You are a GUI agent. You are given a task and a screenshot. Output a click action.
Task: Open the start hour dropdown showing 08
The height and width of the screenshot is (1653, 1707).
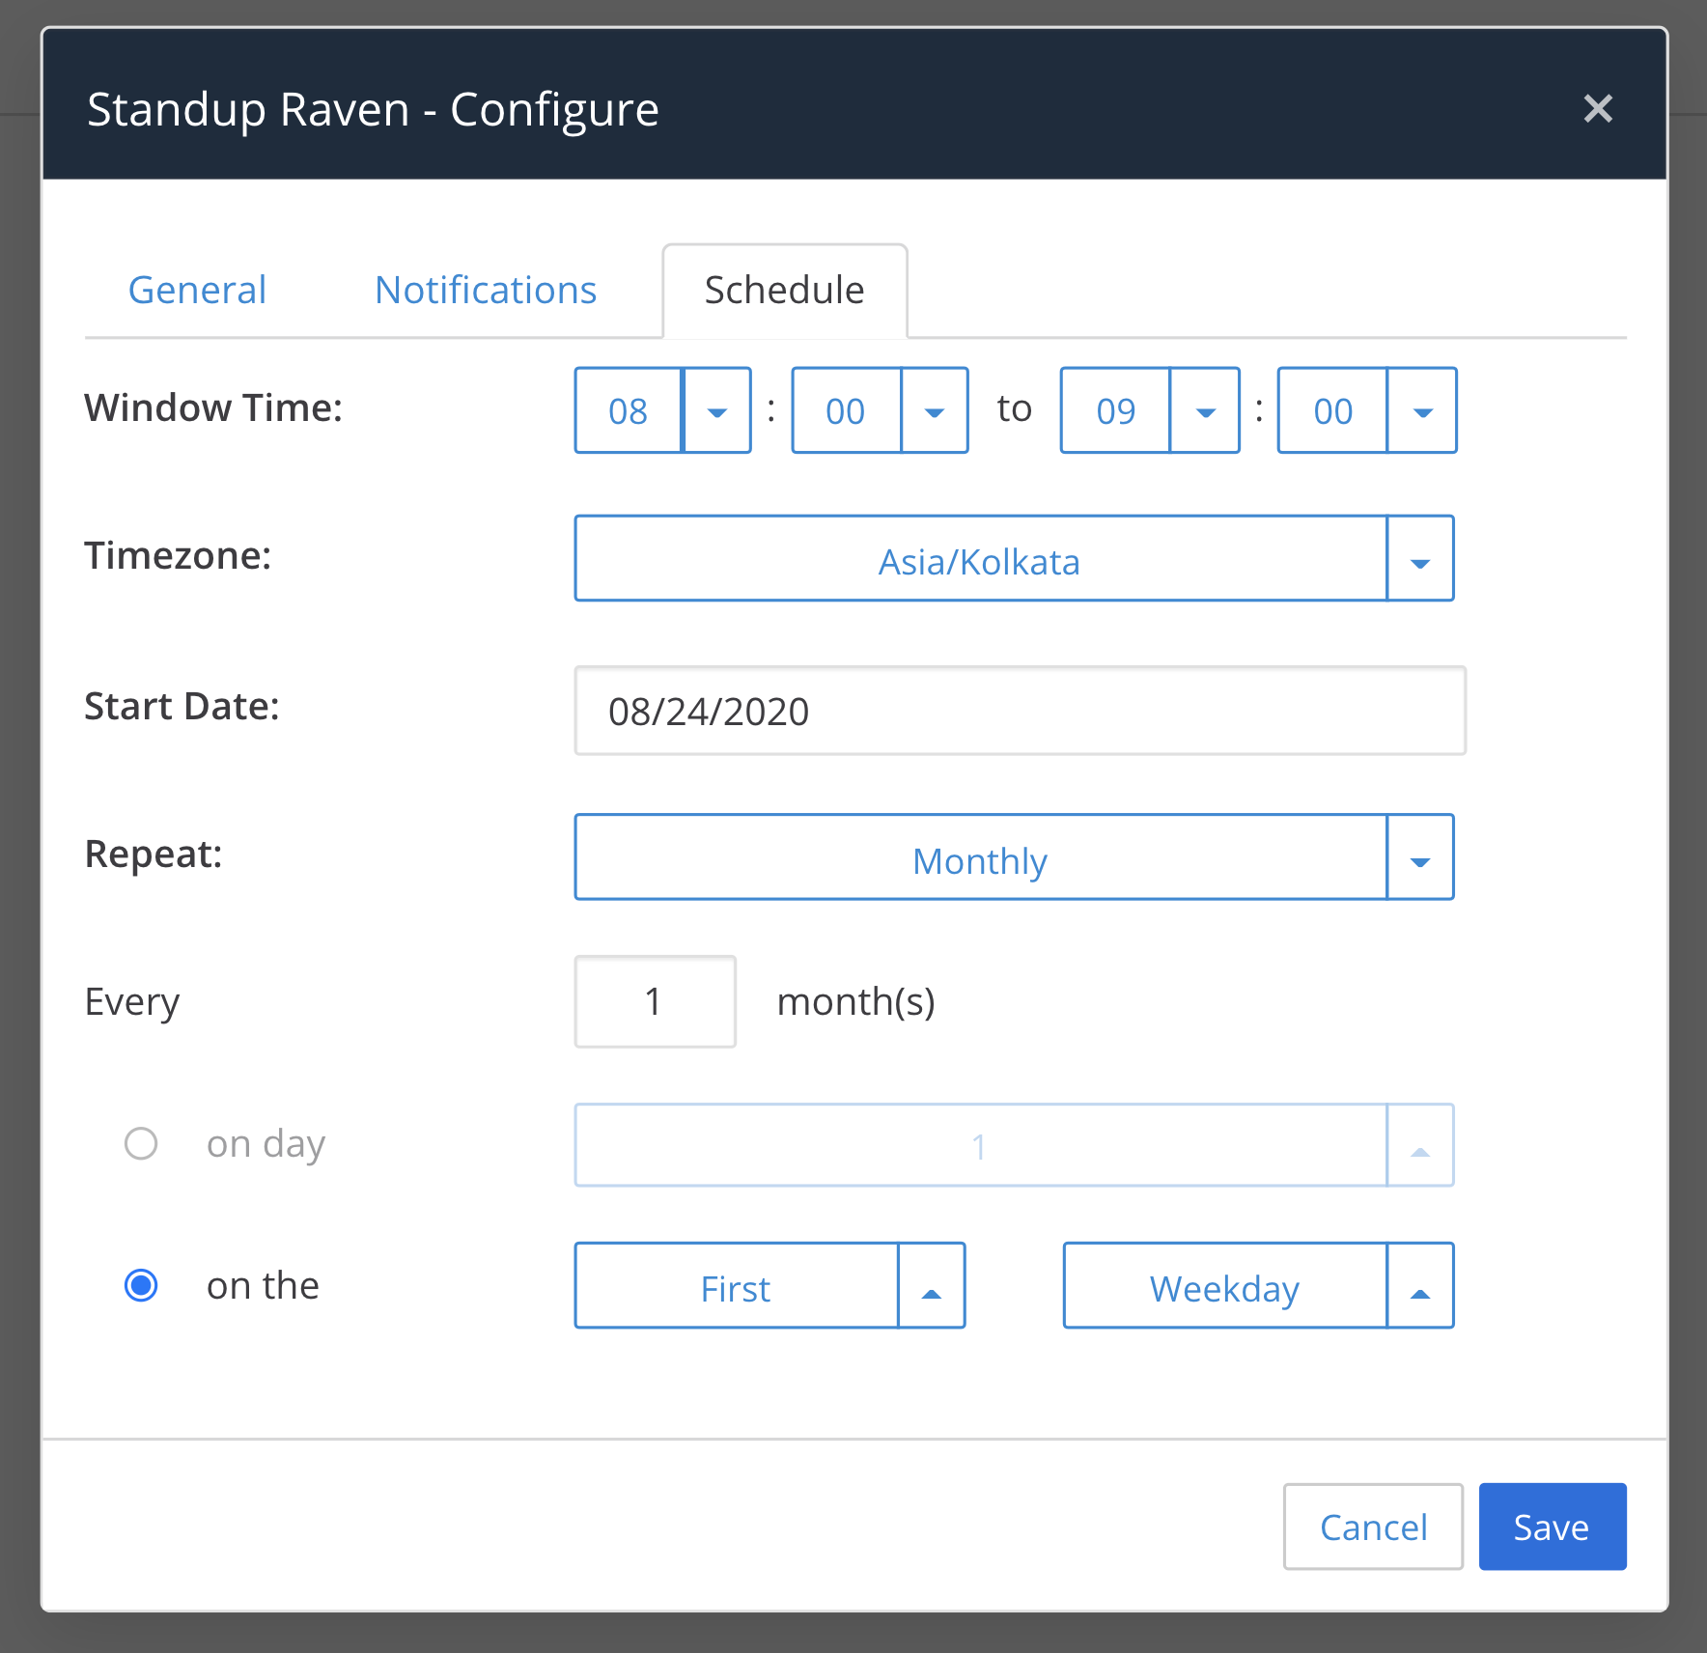pyautogui.click(x=717, y=410)
